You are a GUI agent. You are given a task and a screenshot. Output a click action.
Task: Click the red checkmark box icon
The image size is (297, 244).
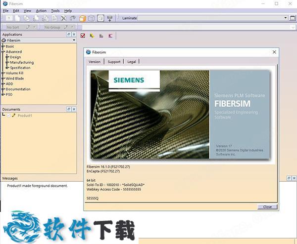pos(83,36)
